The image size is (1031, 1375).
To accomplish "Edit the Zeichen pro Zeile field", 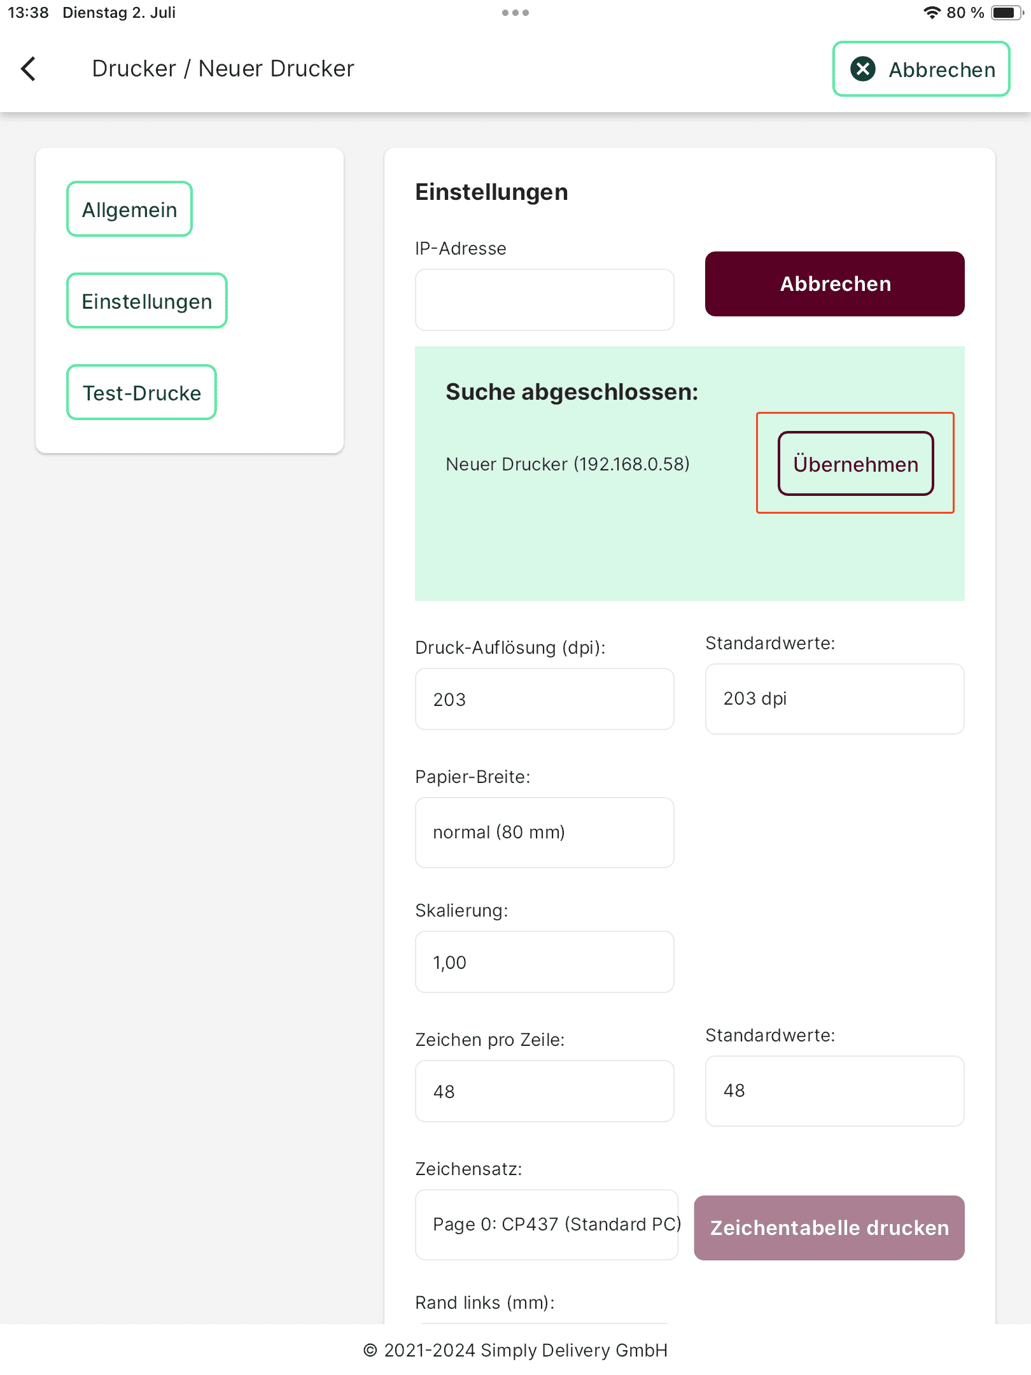I will [x=544, y=1091].
